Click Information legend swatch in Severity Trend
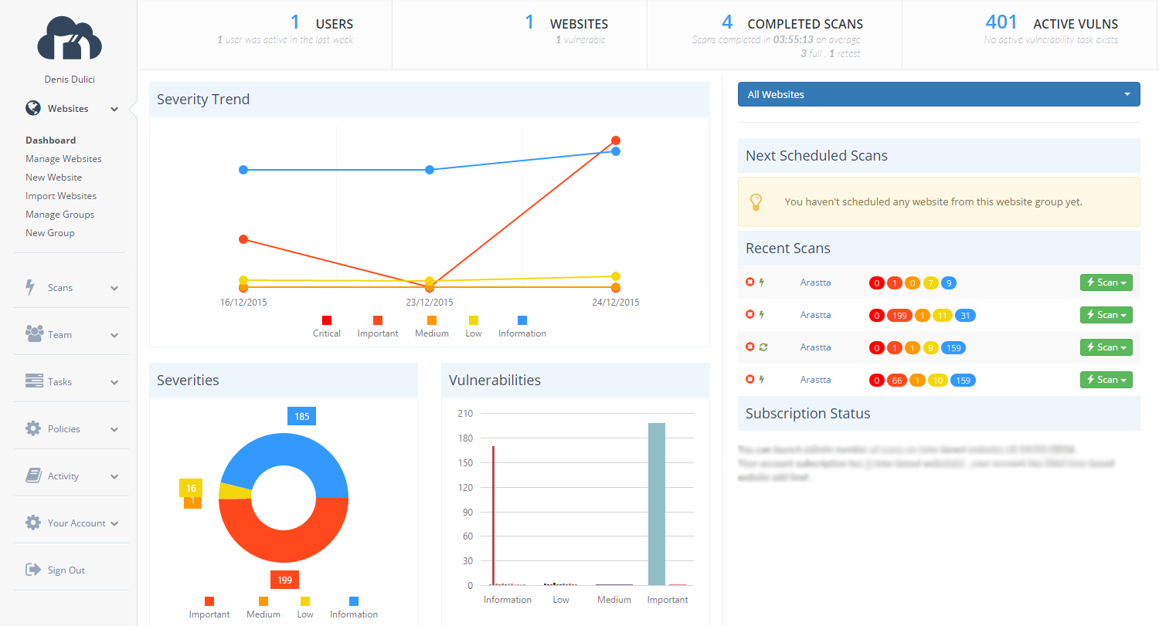1159x626 pixels. click(522, 320)
